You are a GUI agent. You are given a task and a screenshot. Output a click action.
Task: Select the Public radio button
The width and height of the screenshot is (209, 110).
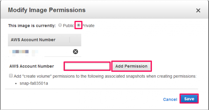pyautogui.click(x=60, y=25)
